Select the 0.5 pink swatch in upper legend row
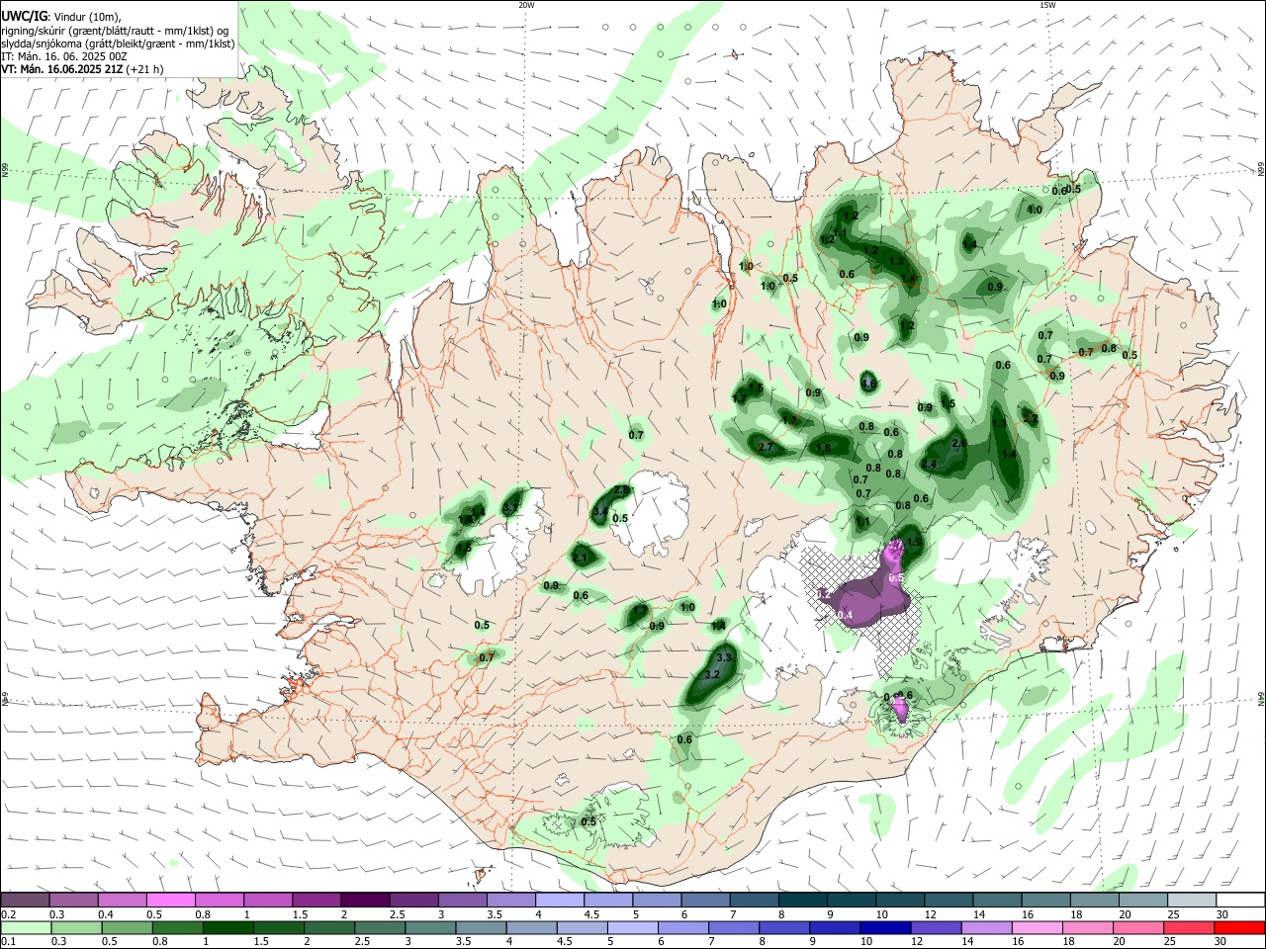This screenshot has height=949, width=1266. click(x=170, y=901)
